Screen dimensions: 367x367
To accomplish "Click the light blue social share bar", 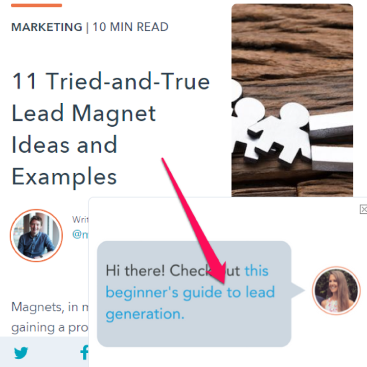I will [x=44, y=352].
